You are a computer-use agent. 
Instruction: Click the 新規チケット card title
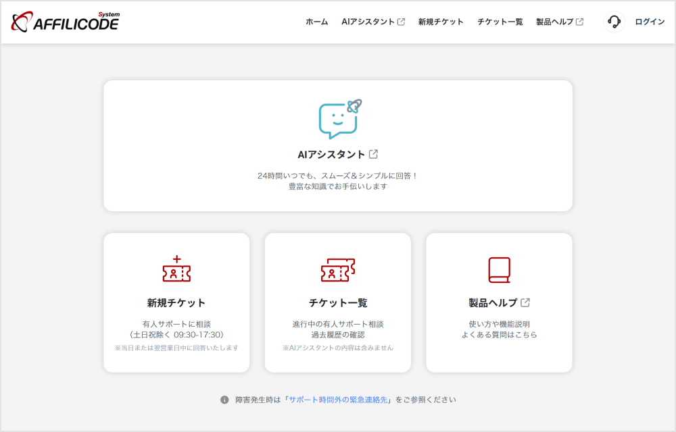pos(176,303)
